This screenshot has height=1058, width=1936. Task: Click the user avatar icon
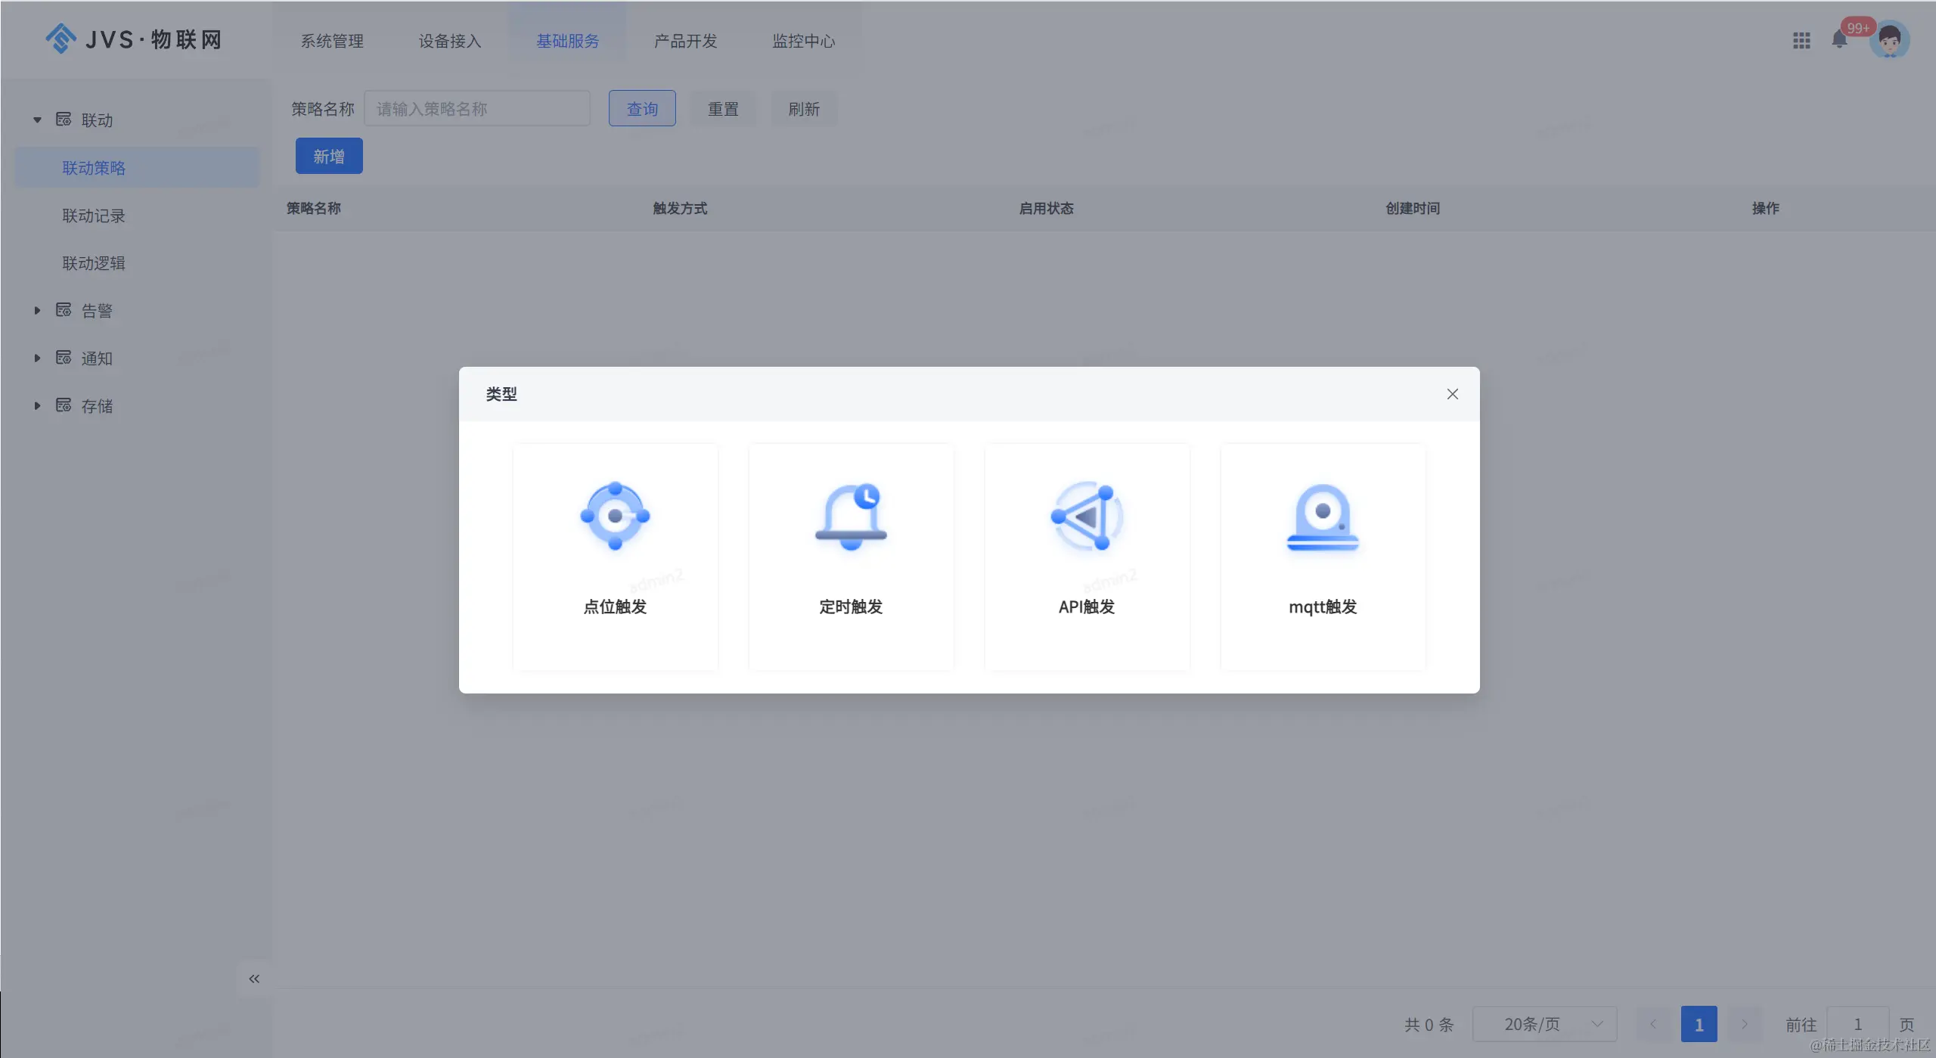[1889, 40]
